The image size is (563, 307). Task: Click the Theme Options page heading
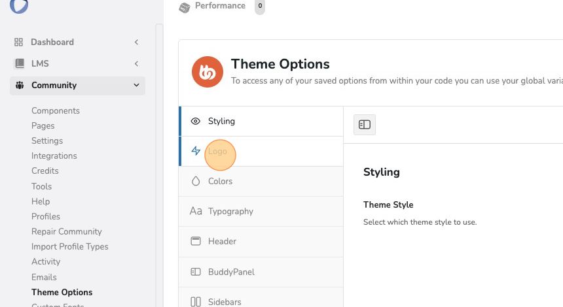(x=280, y=64)
